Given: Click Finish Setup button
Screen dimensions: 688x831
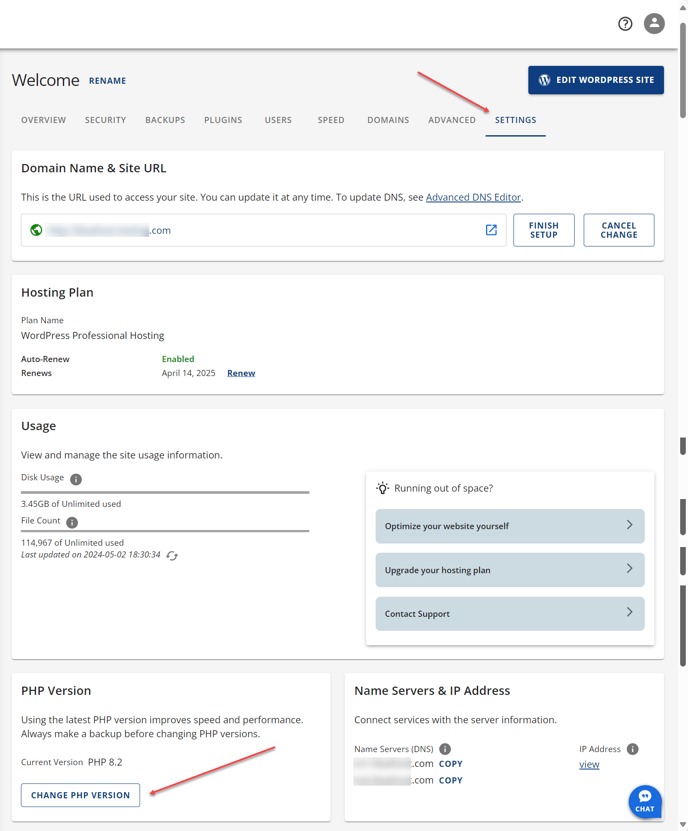Looking at the screenshot, I should [x=544, y=230].
